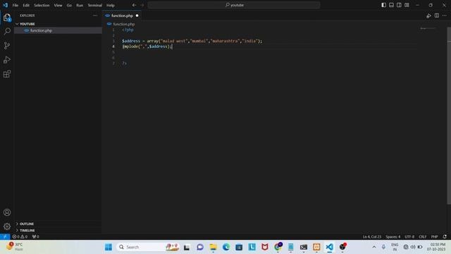
Task: Open the Terminal menu
Action: [x=95, y=5]
